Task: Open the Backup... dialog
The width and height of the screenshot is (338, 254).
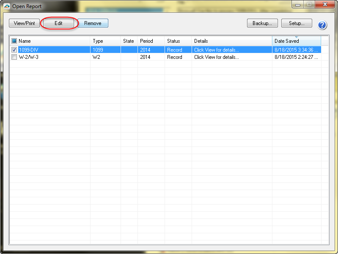Action: [262, 23]
